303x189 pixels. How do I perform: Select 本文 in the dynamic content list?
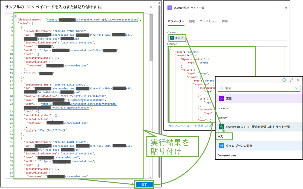(221, 136)
